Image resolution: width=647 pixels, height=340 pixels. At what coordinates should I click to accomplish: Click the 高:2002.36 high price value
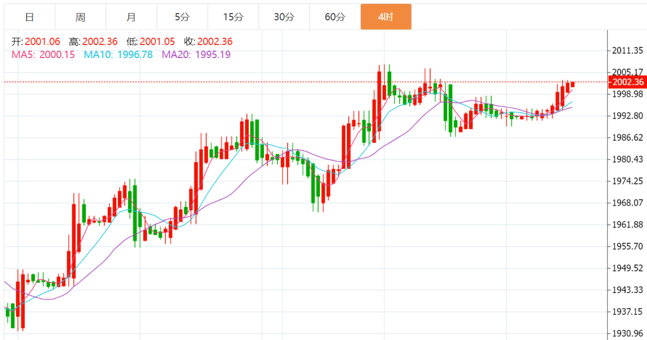click(93, 42)
